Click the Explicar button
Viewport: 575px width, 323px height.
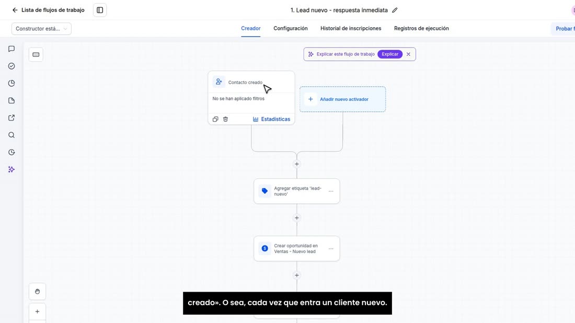pyautogui.click(x=390, y=54)
